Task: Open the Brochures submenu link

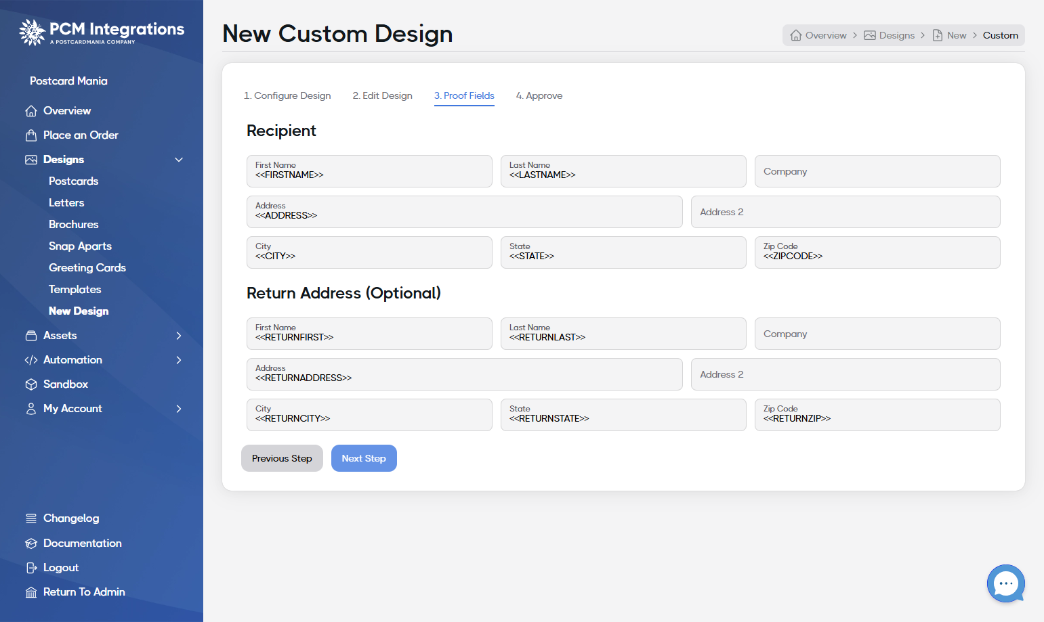Action: pyautogui.click(x=74, y=225)
